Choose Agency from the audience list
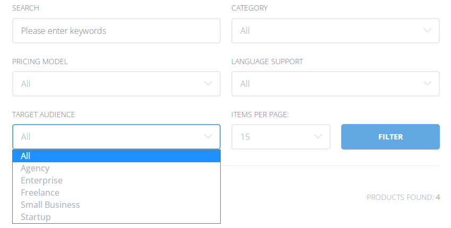 [x=35, y=168]
